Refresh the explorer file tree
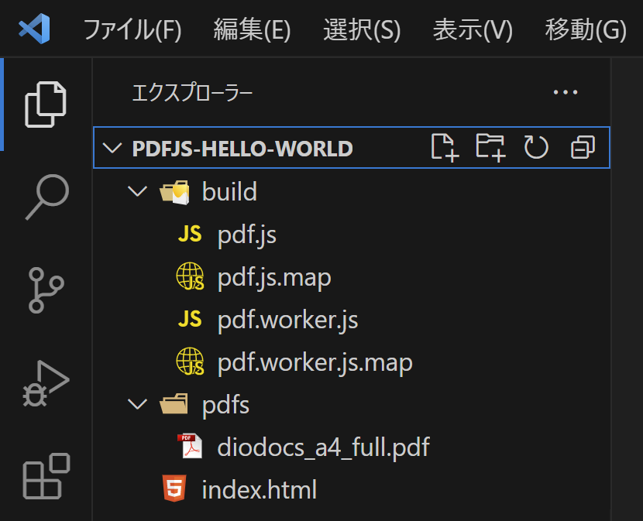The image size is (643, 521). point(536,148)
